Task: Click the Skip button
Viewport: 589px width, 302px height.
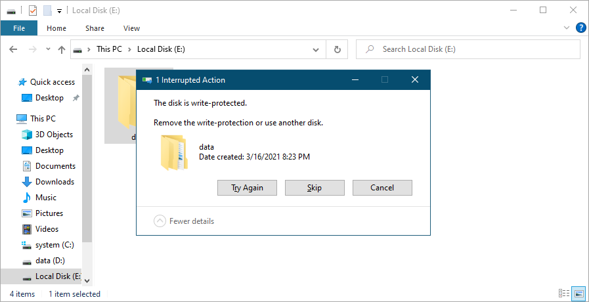Action: click(315, 188)
